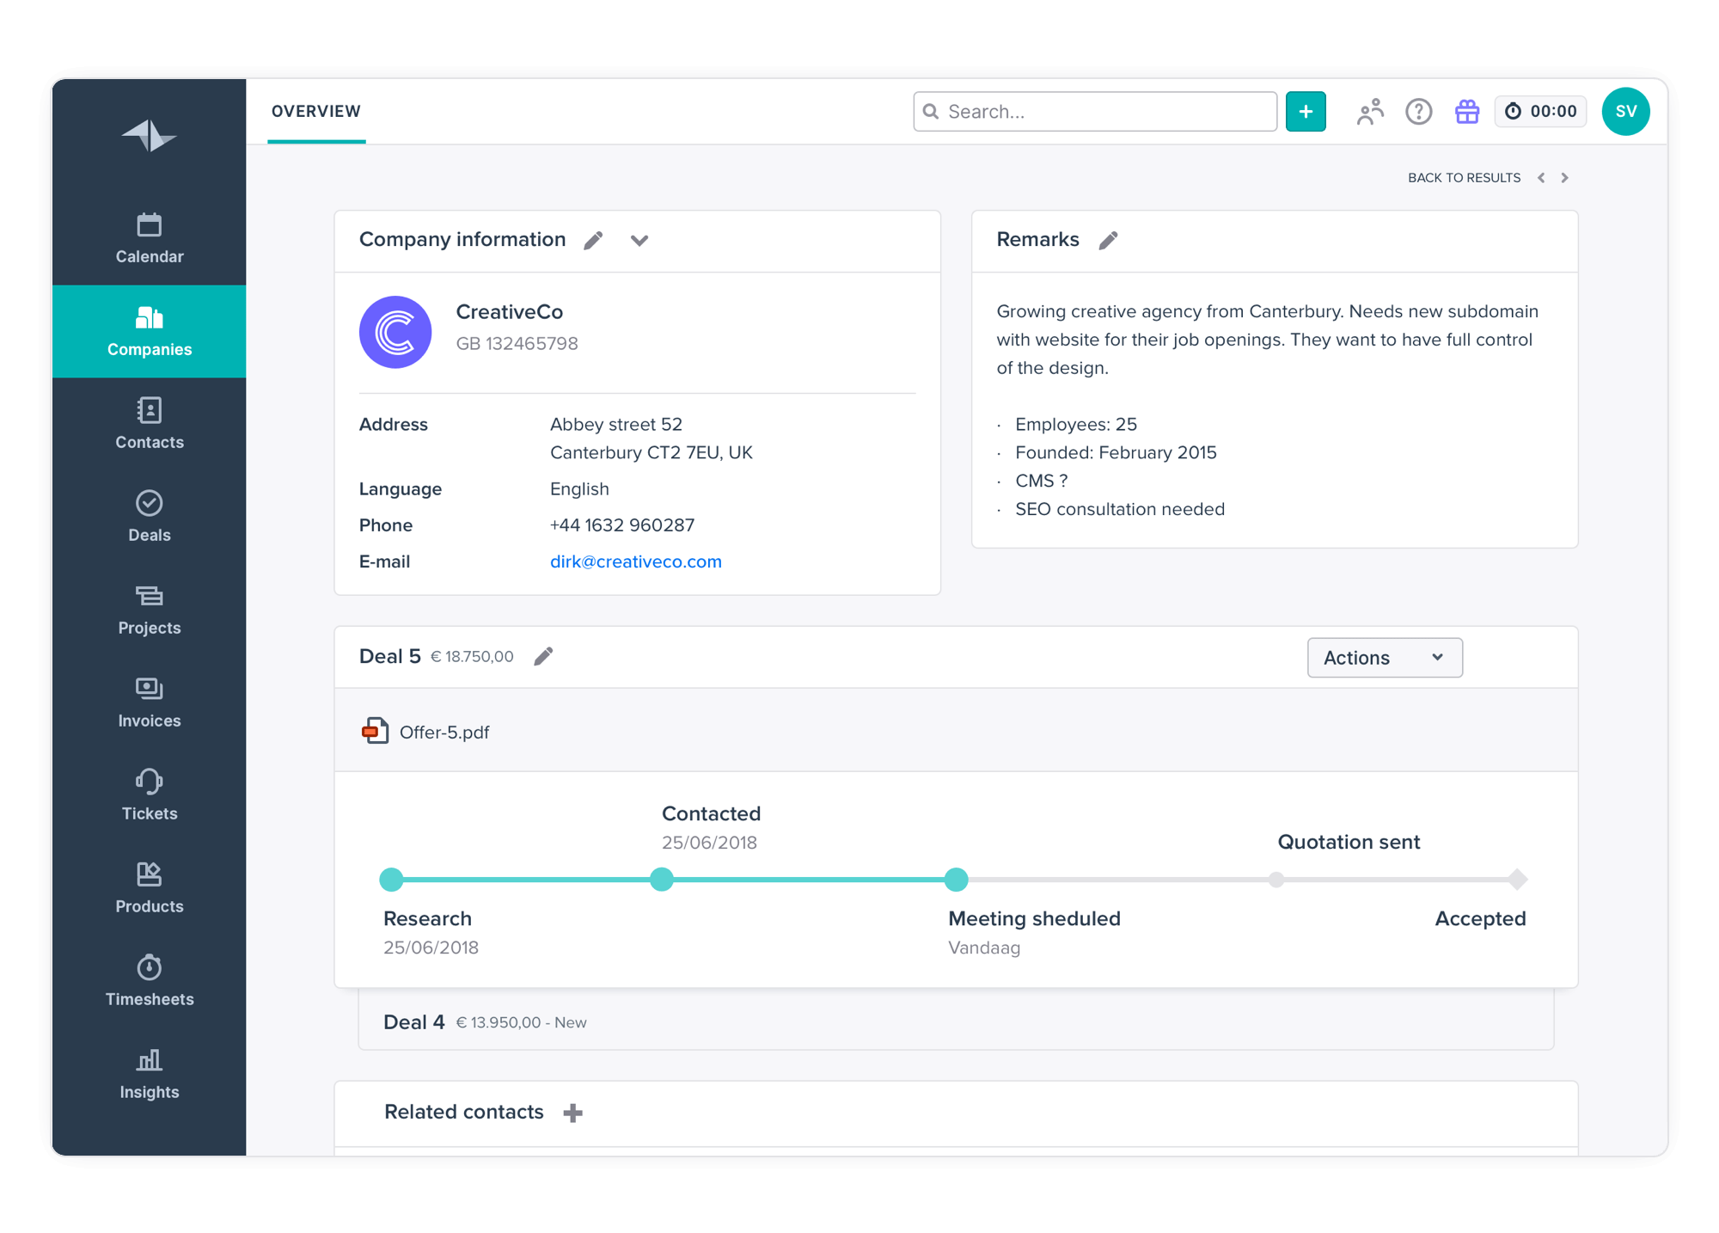Open the invite users icon
The width and height of the screenshot is (1719, 1233).
(x=1370, y=112)
